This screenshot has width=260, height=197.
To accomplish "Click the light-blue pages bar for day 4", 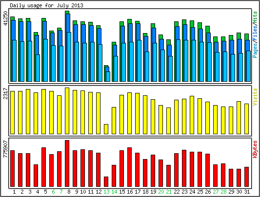I will coord(38,68).
